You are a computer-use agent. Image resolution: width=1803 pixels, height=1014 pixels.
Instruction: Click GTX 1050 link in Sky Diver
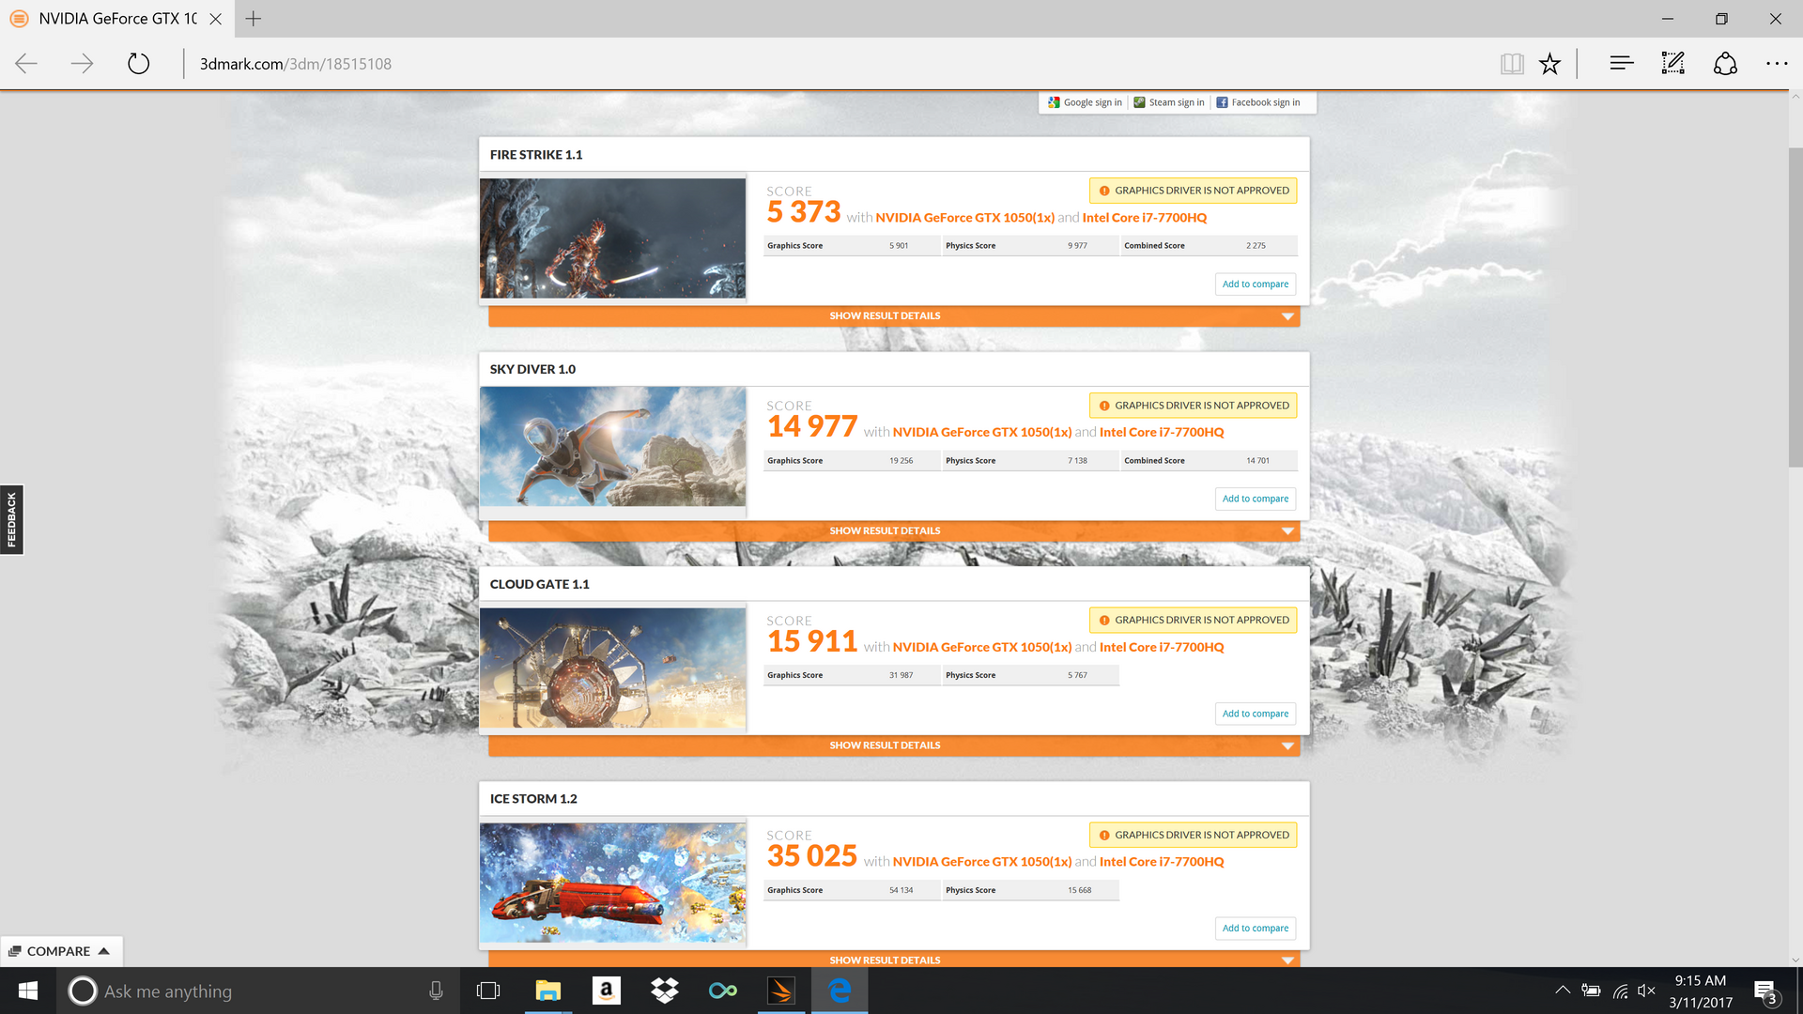tap(981, 432)
